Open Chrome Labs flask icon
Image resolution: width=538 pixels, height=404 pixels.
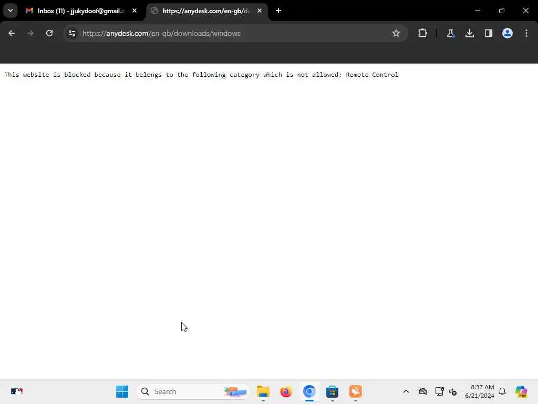[x=450, y=33]
